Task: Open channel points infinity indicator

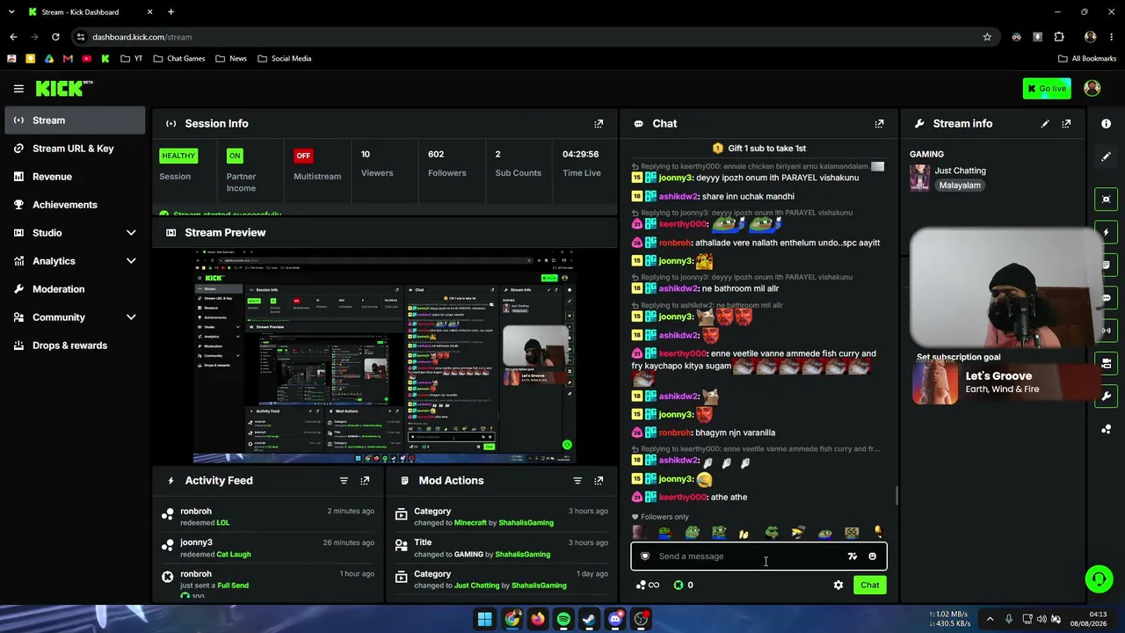Action: pos(649,585)
